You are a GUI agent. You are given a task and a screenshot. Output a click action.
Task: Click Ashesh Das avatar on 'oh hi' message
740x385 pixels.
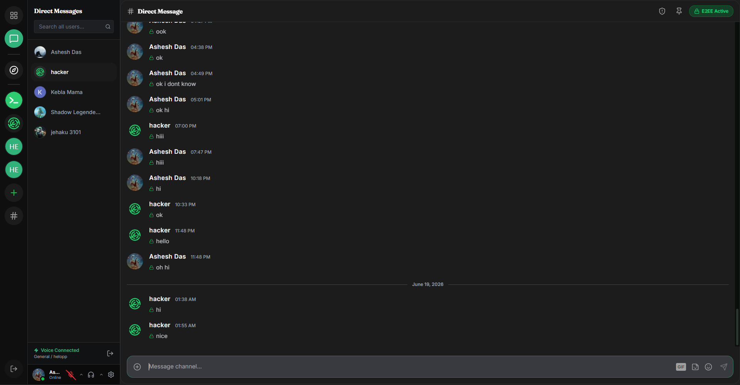135,261
